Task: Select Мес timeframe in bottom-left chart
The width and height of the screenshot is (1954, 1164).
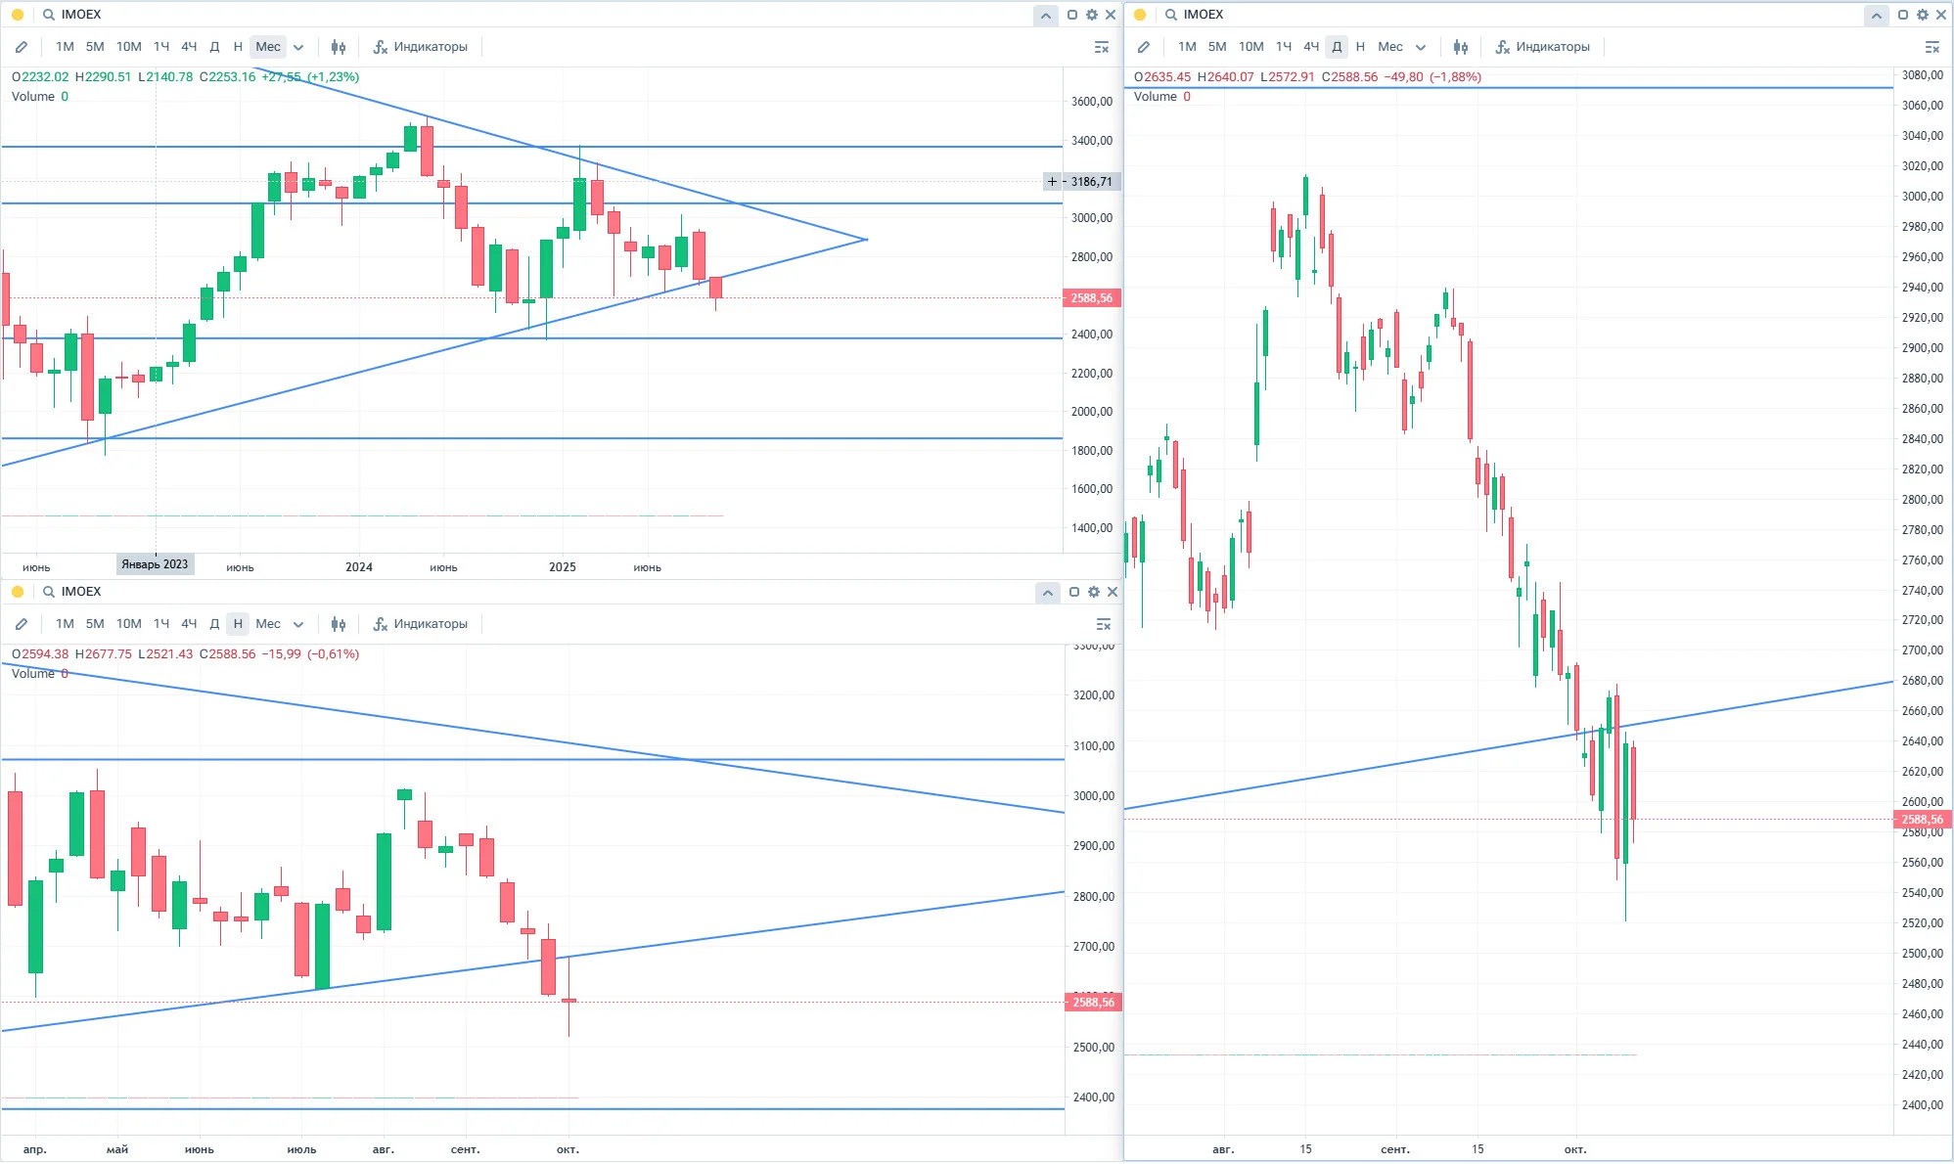Action: pos(268,624)
